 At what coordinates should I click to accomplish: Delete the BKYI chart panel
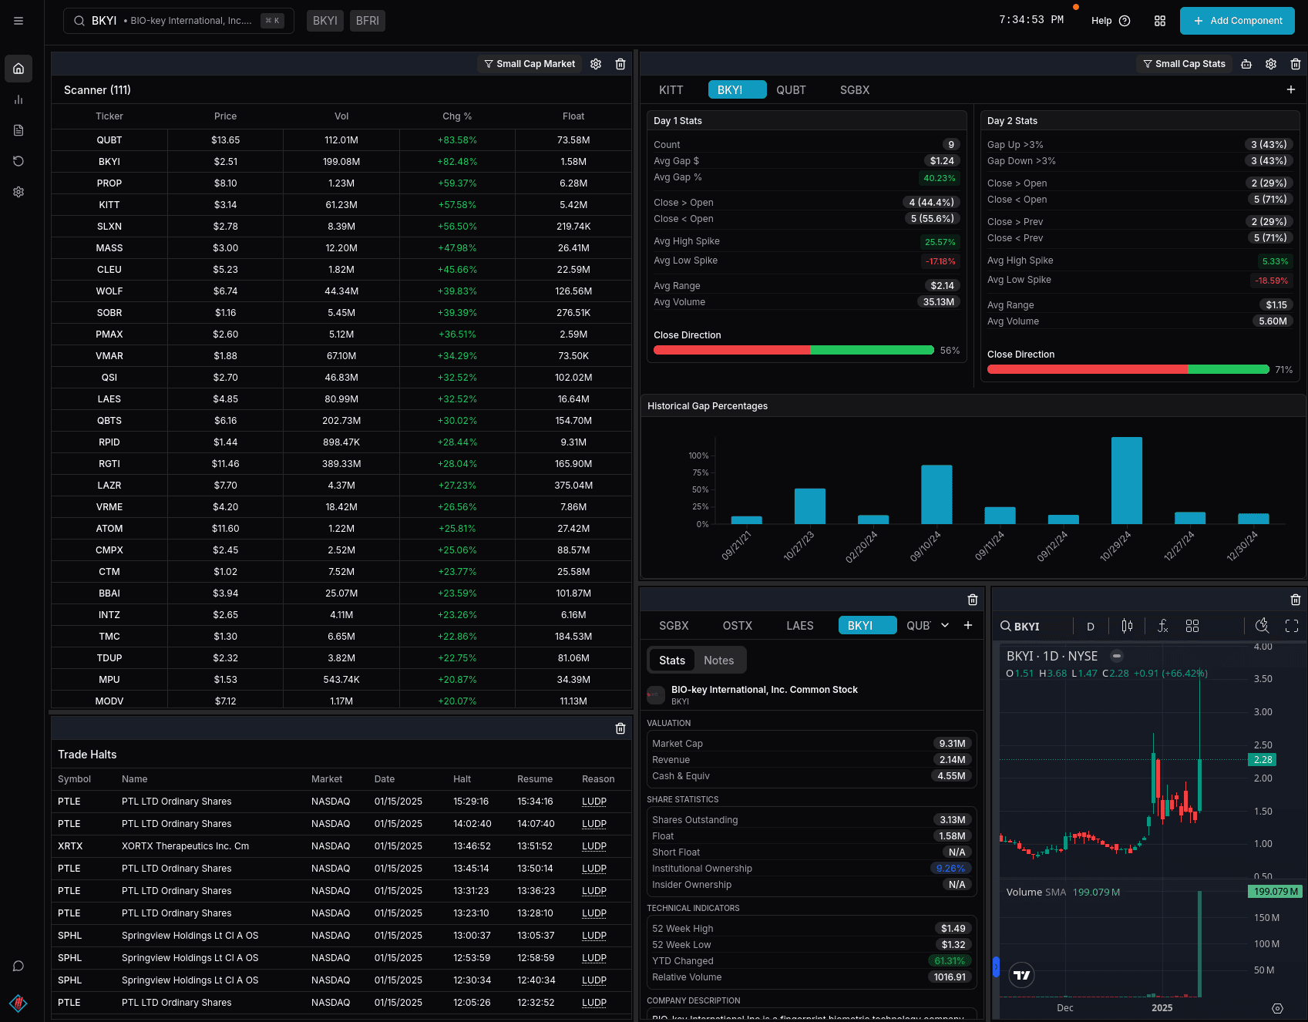pos(1296,600)
